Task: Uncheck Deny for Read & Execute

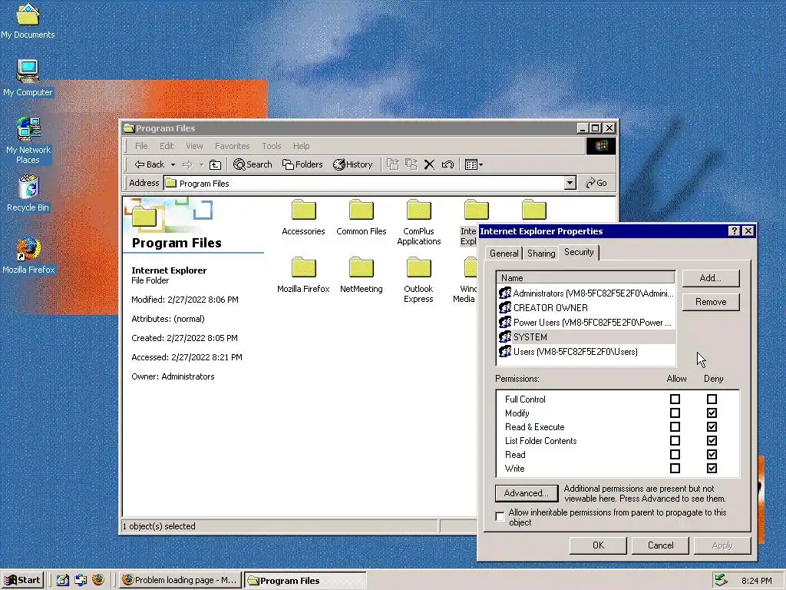Action: (x=712, y=427)
